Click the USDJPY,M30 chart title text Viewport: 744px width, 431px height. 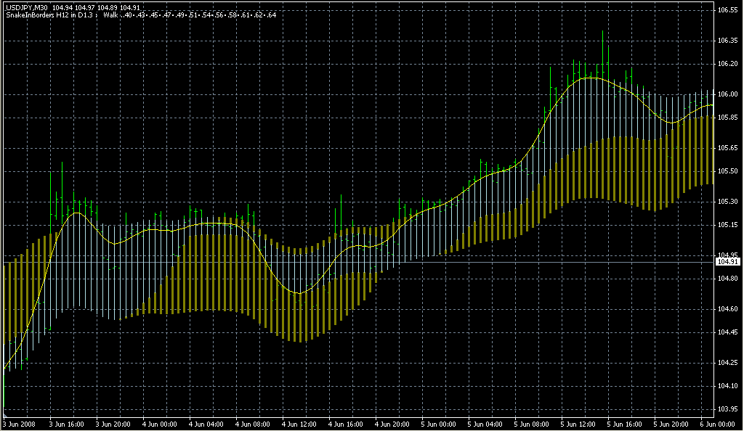click(28, 7)
